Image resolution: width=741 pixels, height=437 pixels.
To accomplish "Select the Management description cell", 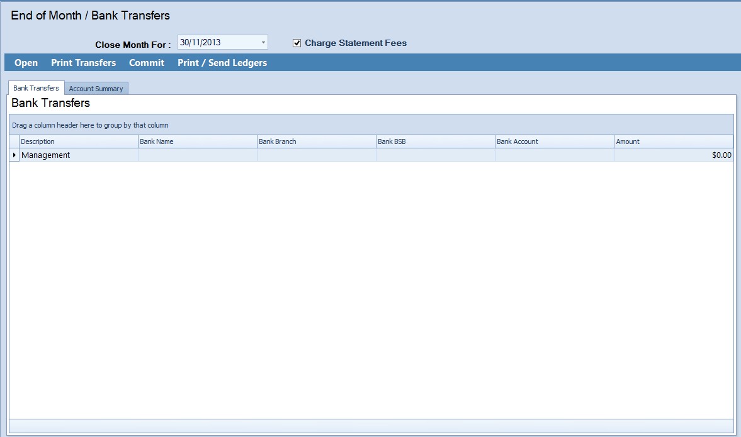I will point(78,155).
